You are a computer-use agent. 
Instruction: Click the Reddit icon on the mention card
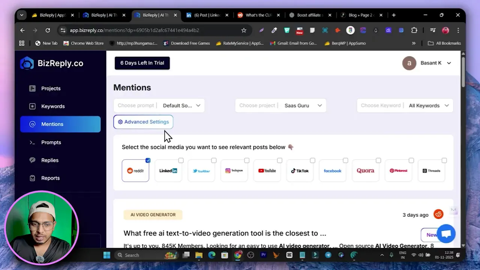(438, 214)
